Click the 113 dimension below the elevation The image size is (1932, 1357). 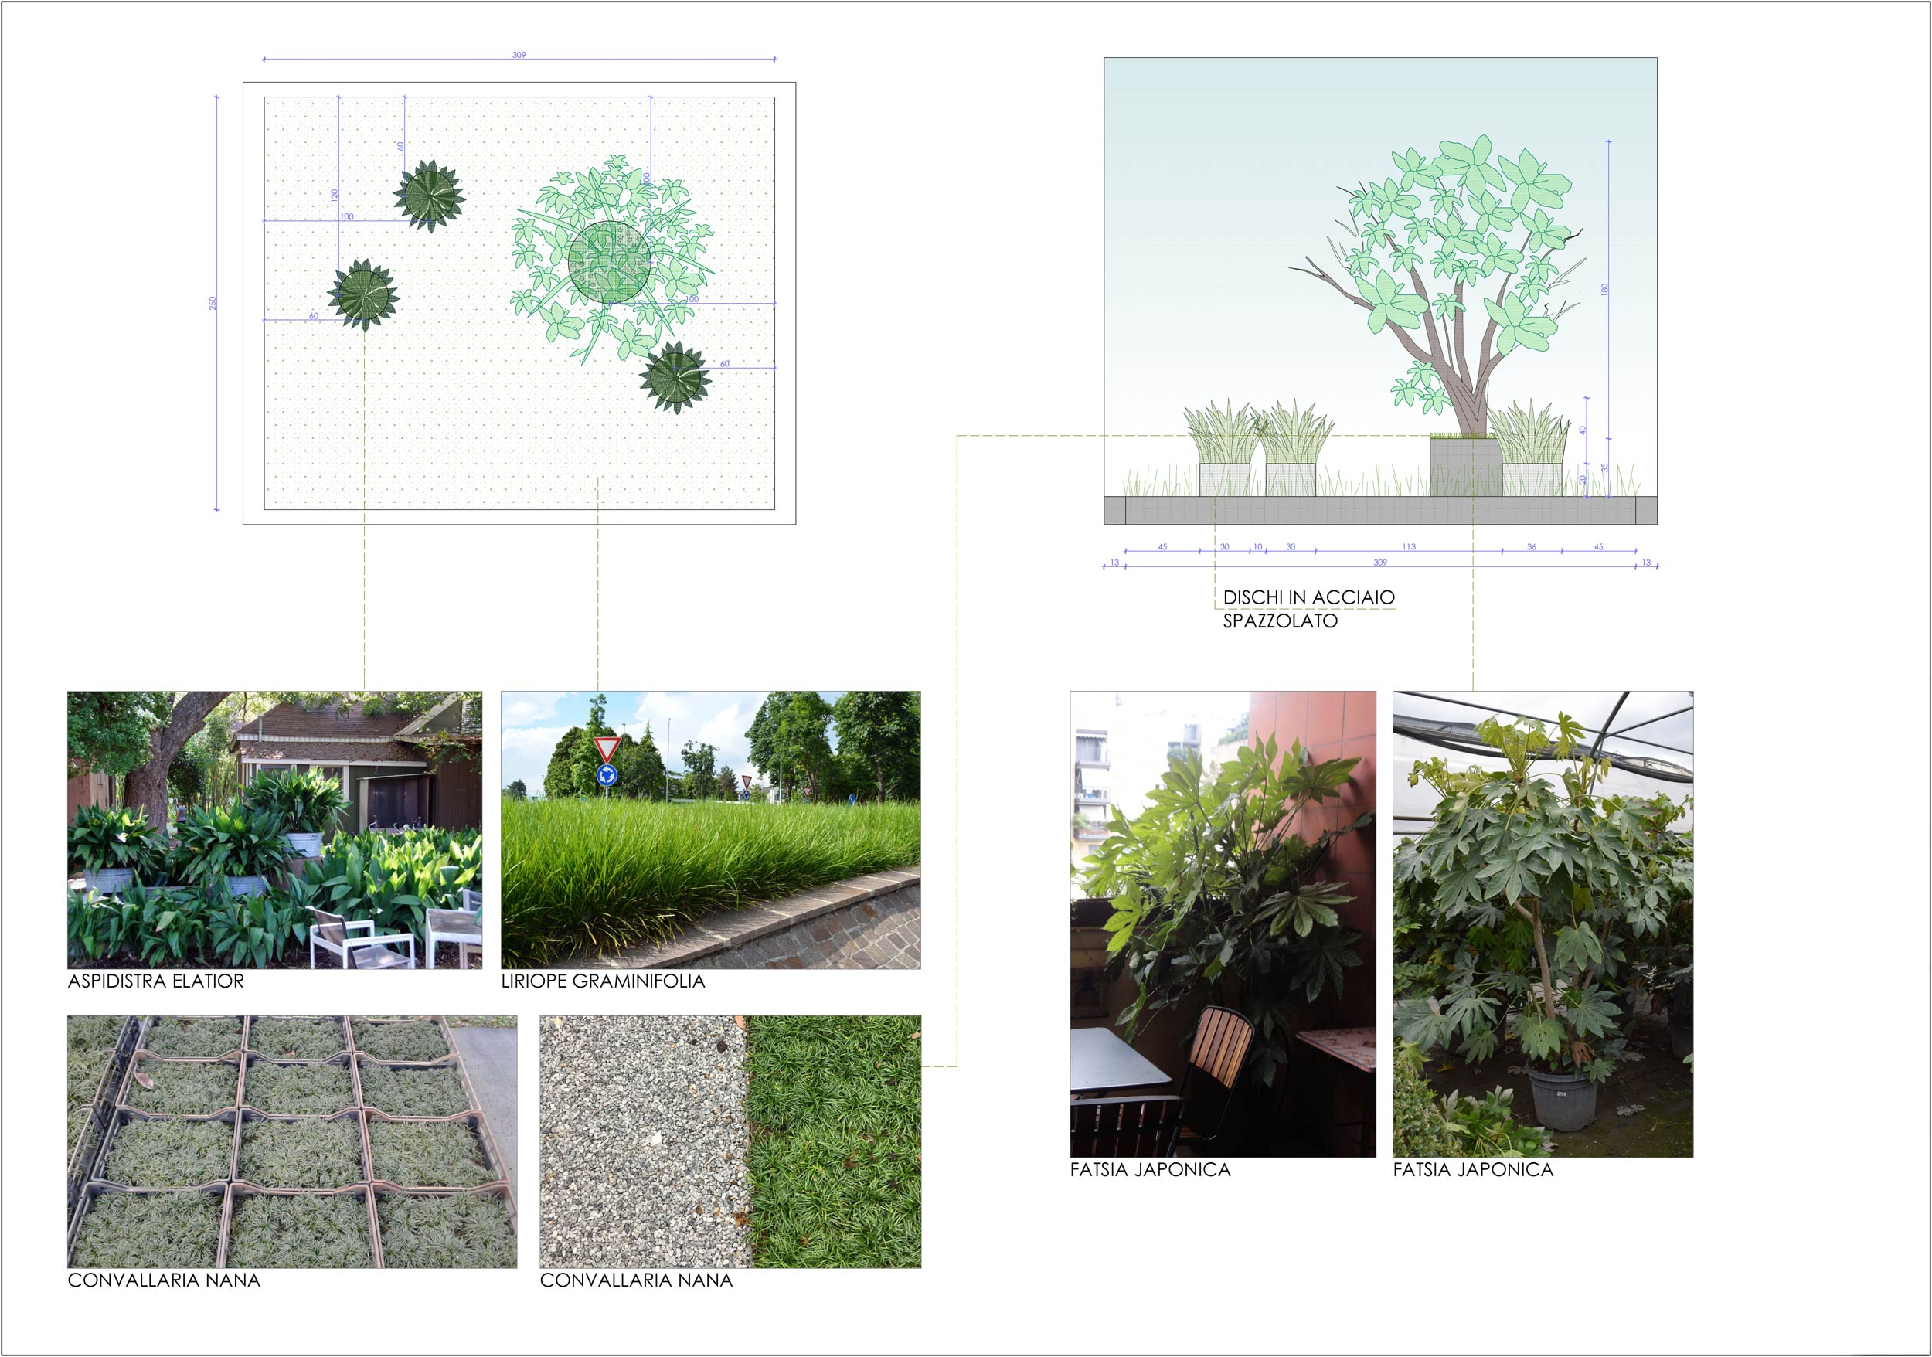coord(1409,547)
